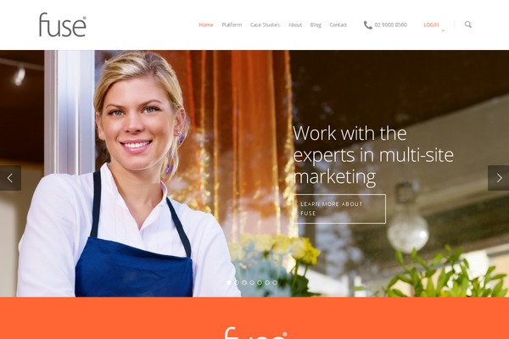This screenshot has width=509, height=339.
Task: Click the fuse logo in header
Action: pyautogui.click(x=63, y=25)
